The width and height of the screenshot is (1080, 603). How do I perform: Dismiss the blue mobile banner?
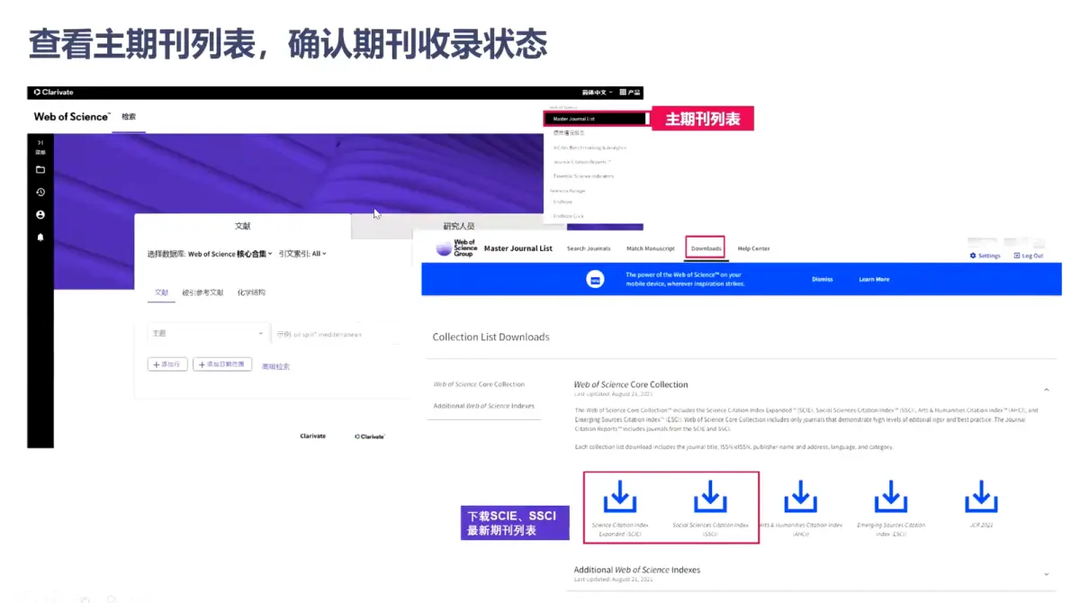822,280
